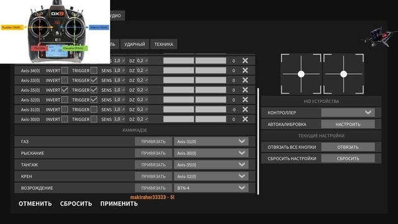
Task: Click the X on Axis-31(0) row
Action: [245, 110]
